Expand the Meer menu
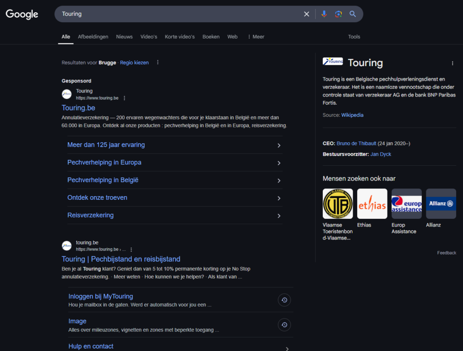The image size is (463, 351). tap(256, 37)
